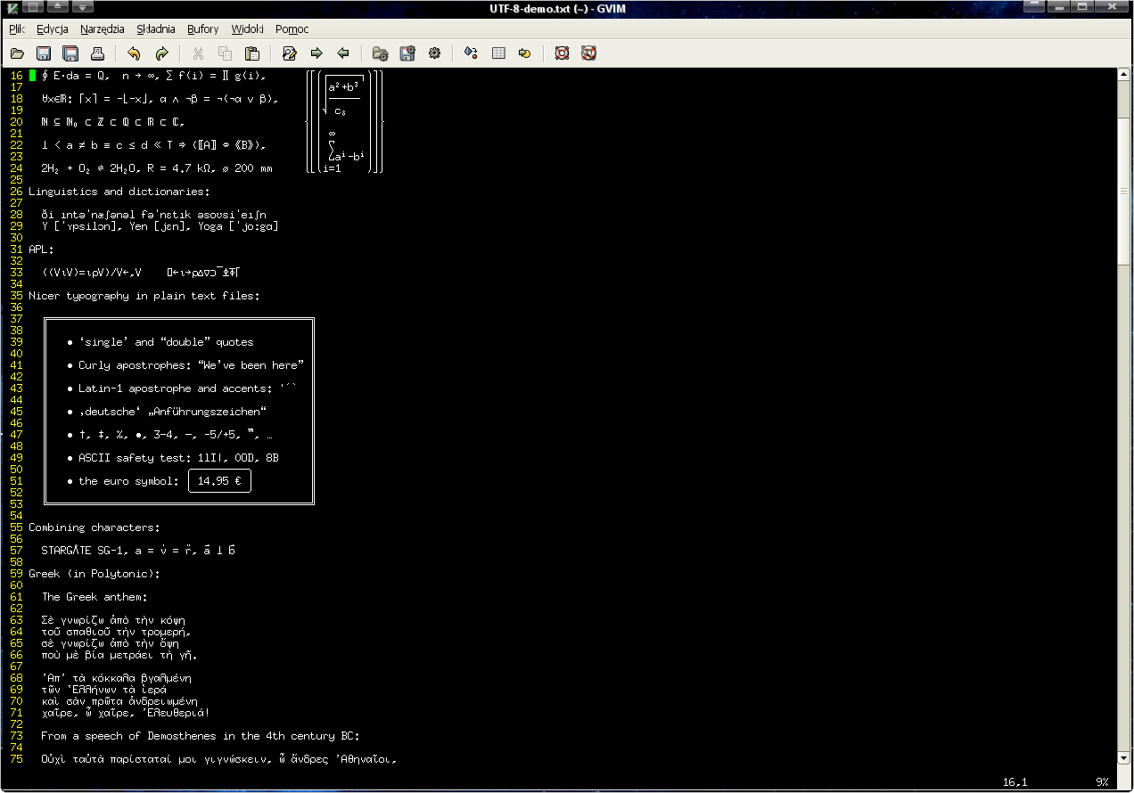Click line number 57 in the gutter

coord(16,551)
